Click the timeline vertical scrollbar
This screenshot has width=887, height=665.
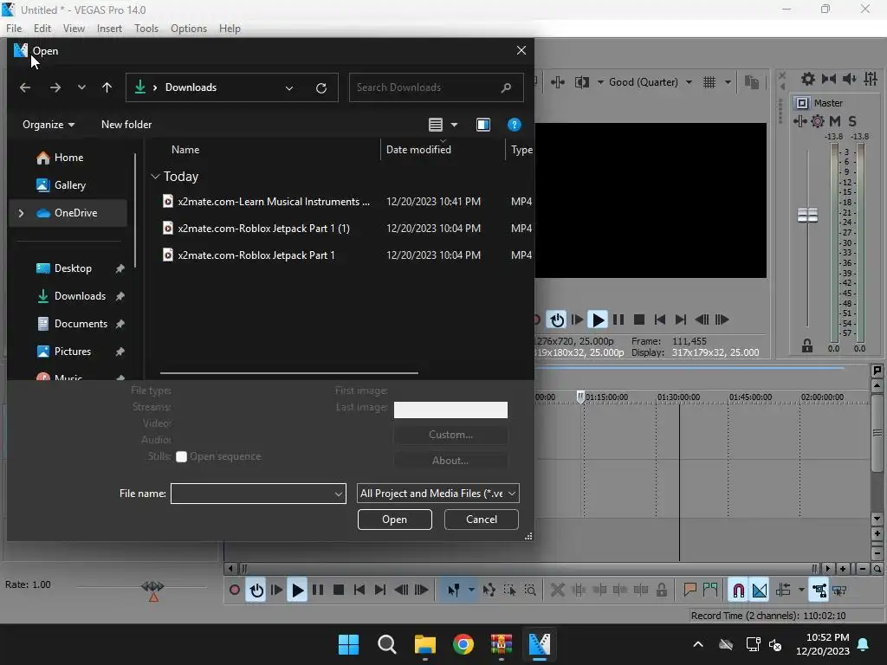tap(877, 433)
